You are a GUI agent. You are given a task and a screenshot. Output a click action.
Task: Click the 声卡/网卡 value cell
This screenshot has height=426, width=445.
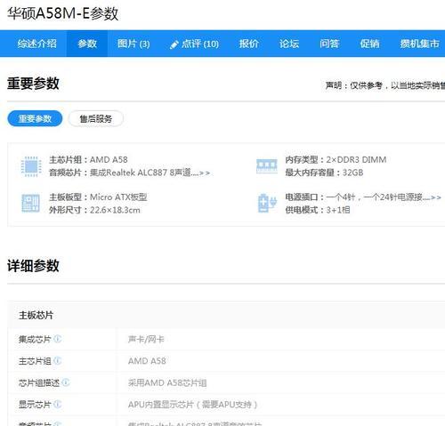coord(146,339)
